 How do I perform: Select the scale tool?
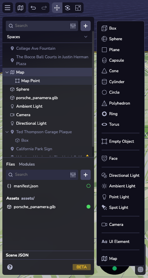pyautogui.click(x=78, y=8)
